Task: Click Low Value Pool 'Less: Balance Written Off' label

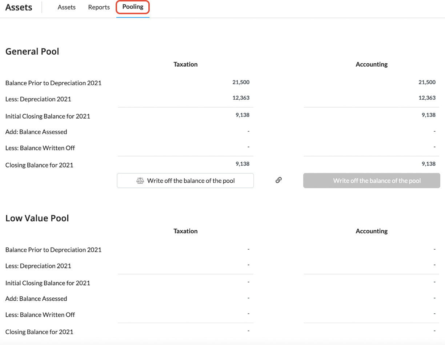Action: tap(40, 315)
